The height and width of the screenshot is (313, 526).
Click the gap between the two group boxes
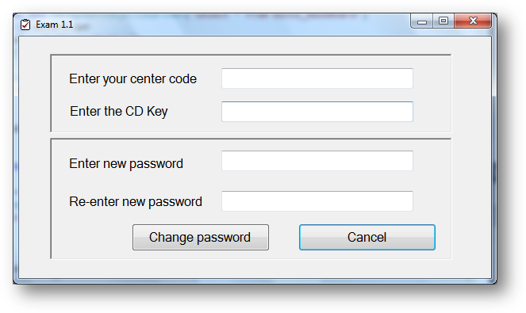pyautogui.click(x=251, y=135)
